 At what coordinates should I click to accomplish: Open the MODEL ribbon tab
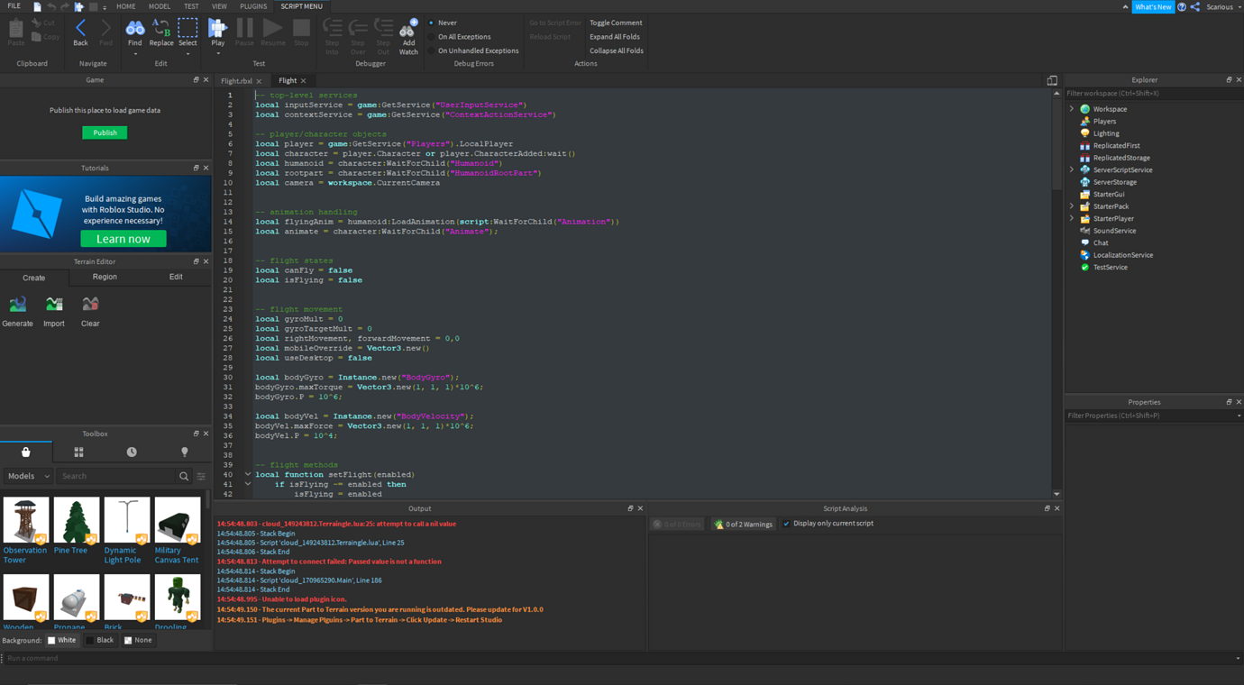click(x=160, y=6)
